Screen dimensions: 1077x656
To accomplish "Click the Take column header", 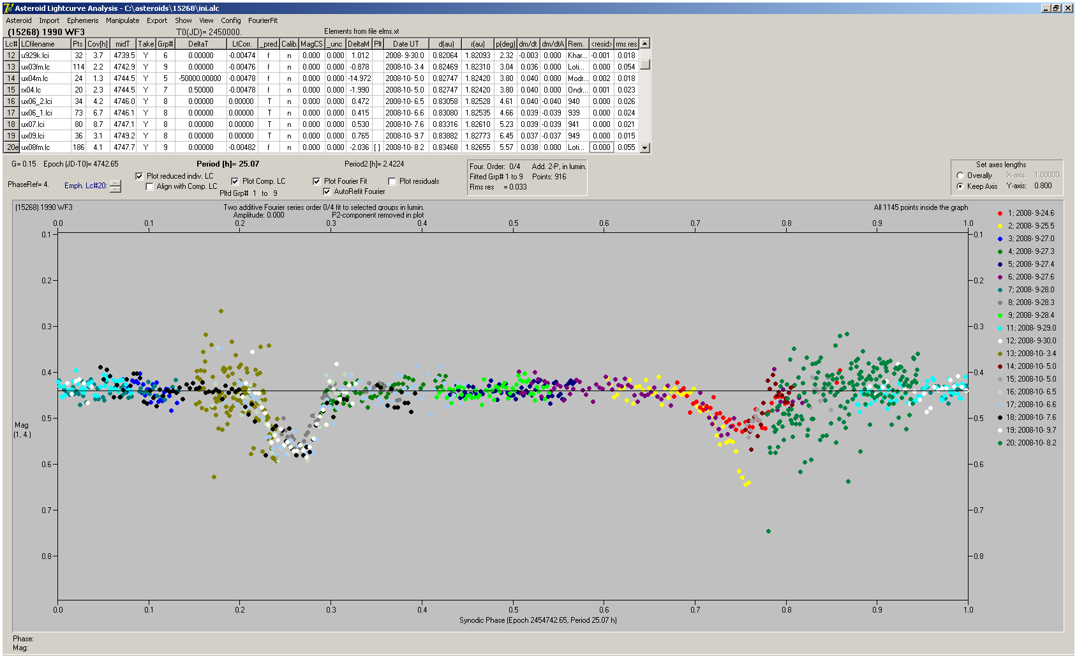I will [x=146, y=44].
